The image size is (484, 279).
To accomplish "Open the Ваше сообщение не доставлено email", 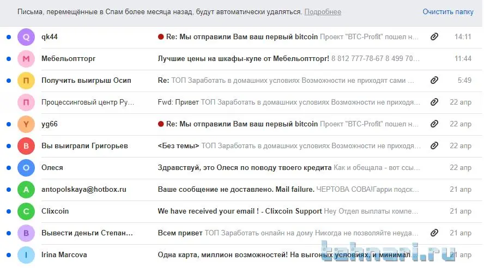I will [235, 190].
